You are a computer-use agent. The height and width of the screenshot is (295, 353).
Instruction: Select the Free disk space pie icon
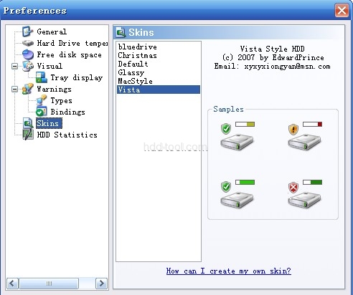(x=28, y=54)
